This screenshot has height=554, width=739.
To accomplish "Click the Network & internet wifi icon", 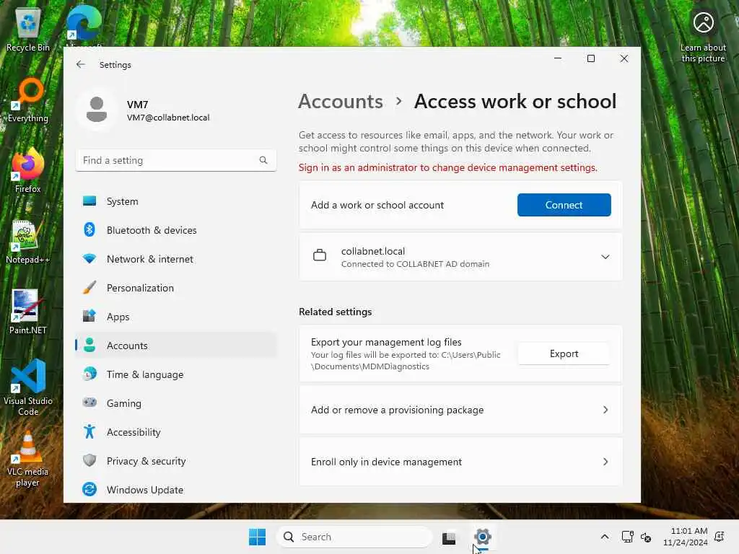I will click(x=89, y=259).
